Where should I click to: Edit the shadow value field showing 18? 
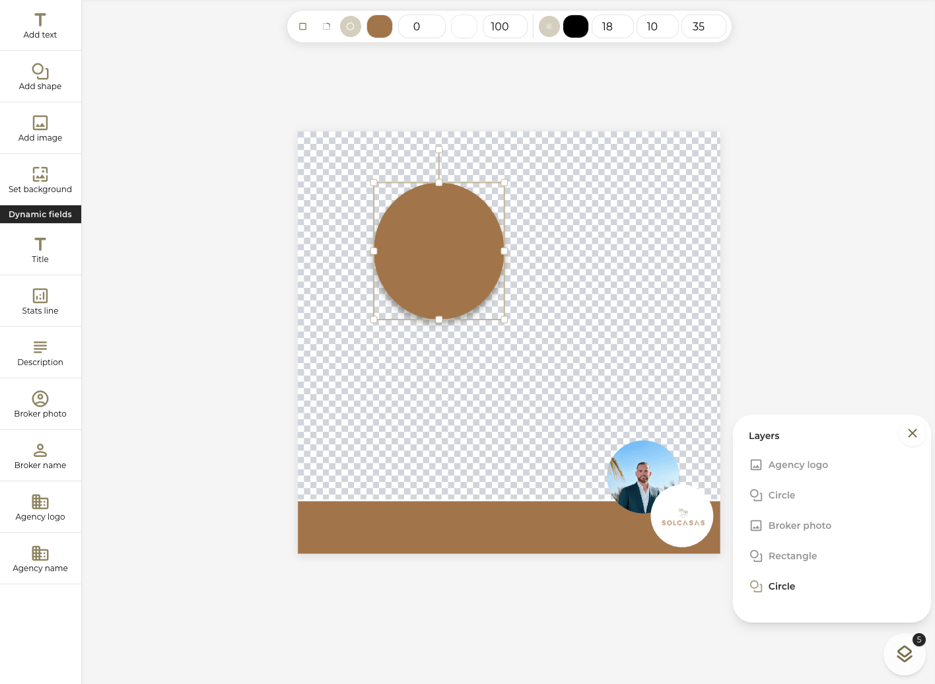[613, 26]
